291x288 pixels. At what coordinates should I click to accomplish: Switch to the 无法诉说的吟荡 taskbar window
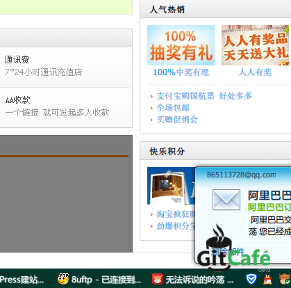pos(193,280)
